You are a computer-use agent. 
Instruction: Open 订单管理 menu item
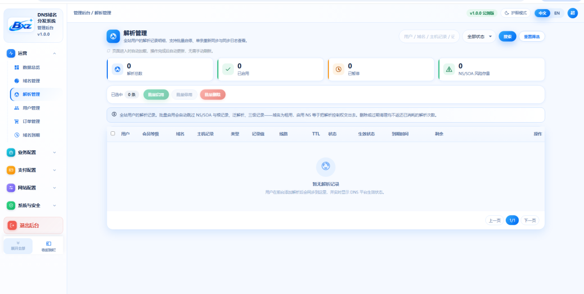coord(36,122)
